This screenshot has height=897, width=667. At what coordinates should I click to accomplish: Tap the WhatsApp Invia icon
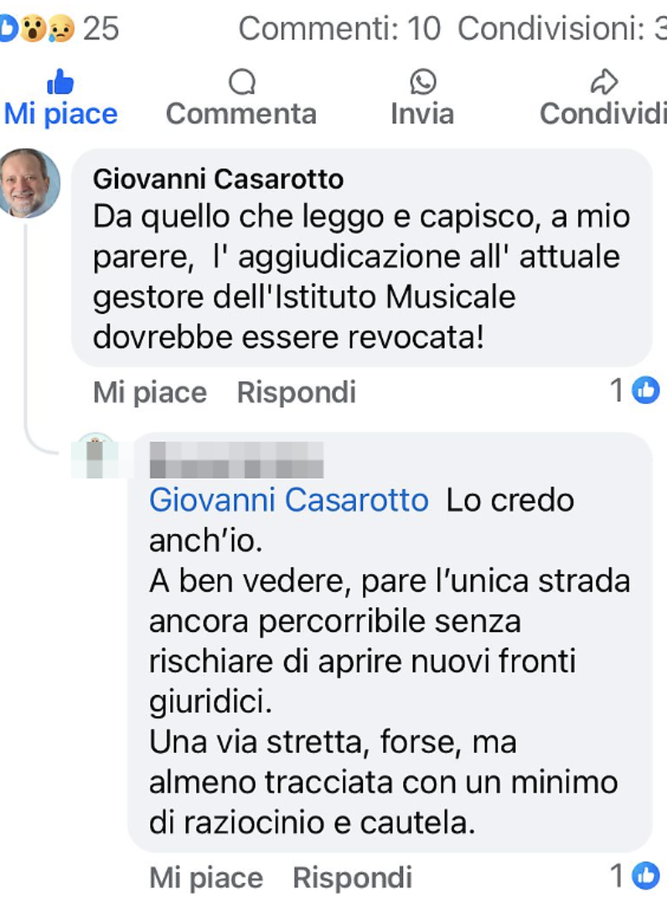click(422, 82)
